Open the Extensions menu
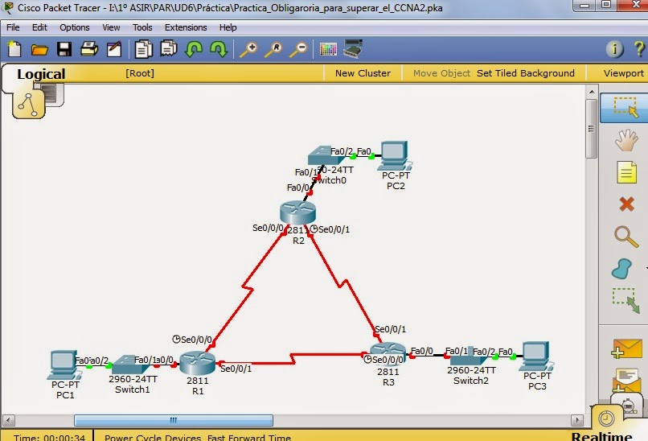The image size is (648, 441). point(186,27)
